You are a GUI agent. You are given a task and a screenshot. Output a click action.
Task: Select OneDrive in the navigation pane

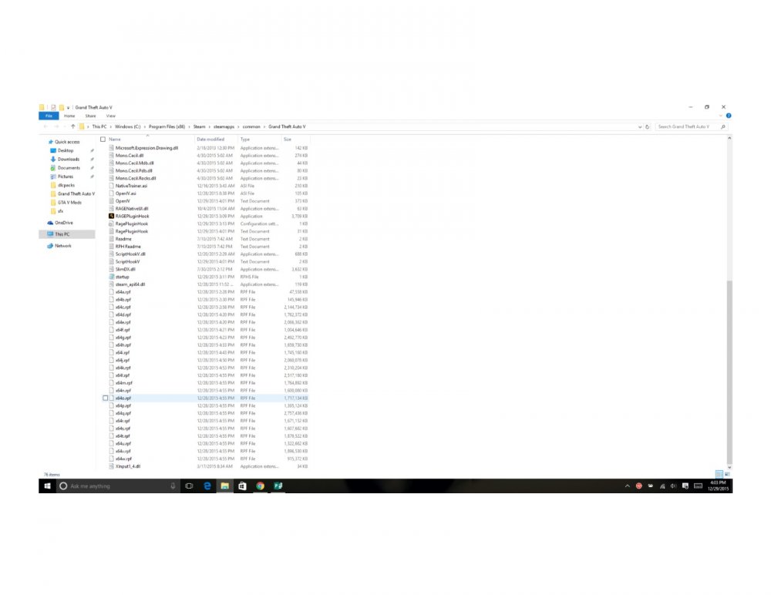click(x=63, y=224)
